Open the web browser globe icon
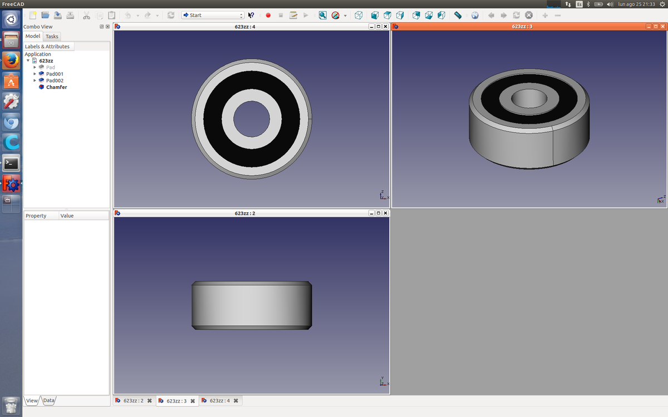 point(474,15)
